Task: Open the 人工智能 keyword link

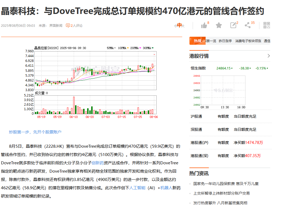Action: [x=138, y=188]
